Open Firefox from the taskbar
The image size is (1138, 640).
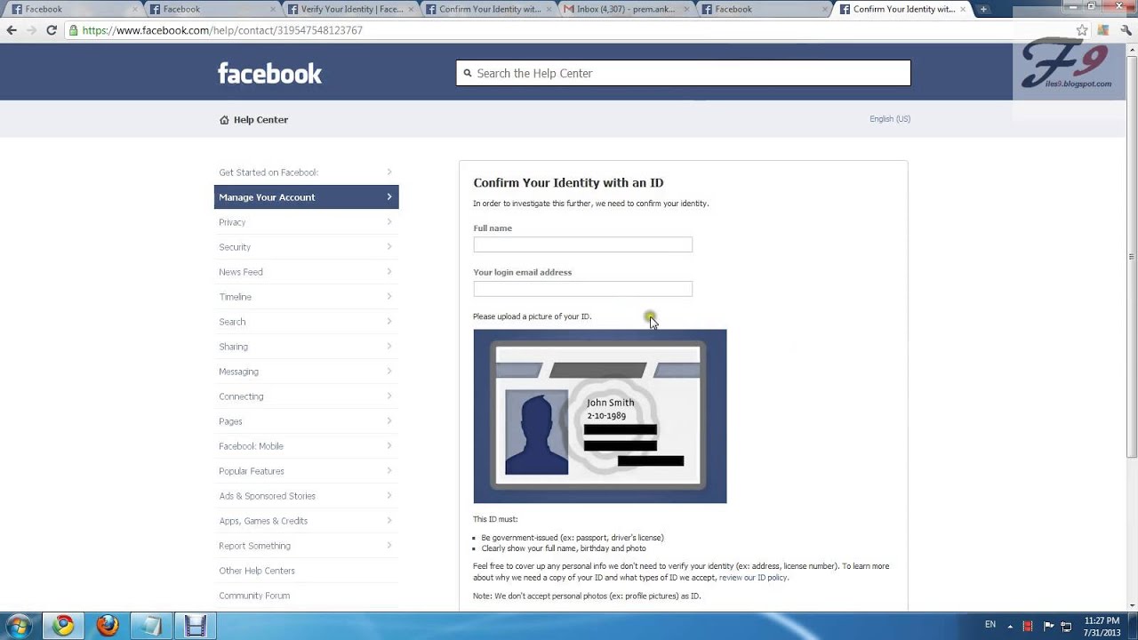108,626
